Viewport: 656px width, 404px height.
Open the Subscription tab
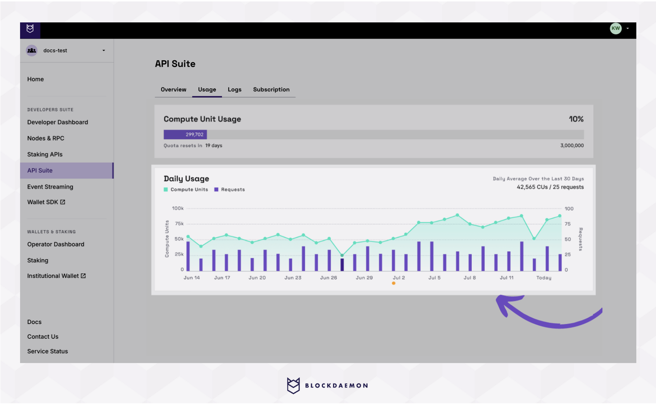tap(271, 90)
